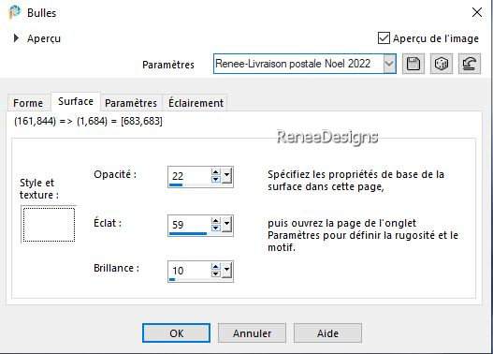This screenshot has width=493, height=354.
Task: Open the Paramètres tab
Action: (131, 103)
